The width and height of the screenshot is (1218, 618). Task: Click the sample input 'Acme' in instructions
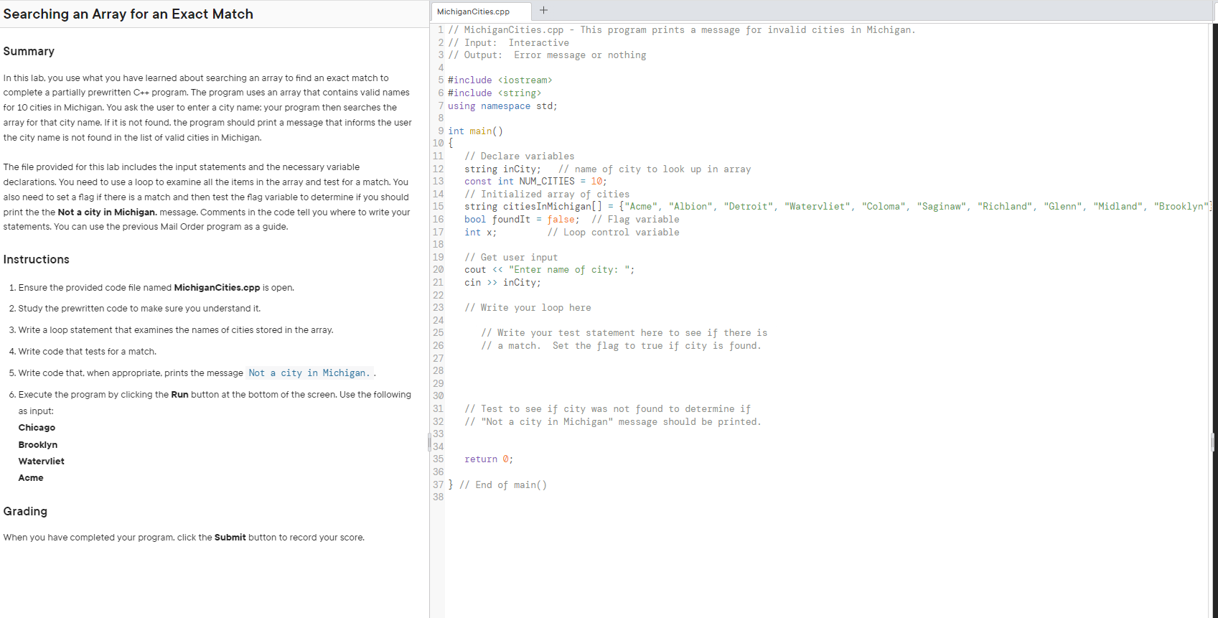click(x=31, y=478)
